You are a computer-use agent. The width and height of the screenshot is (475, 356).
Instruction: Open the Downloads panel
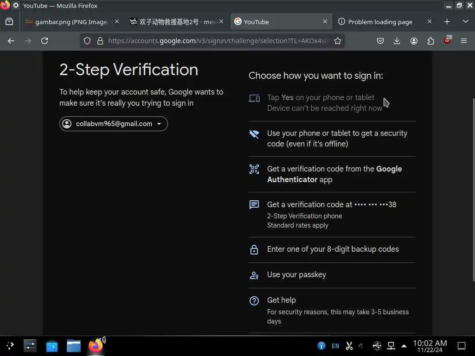click(397, 41)
